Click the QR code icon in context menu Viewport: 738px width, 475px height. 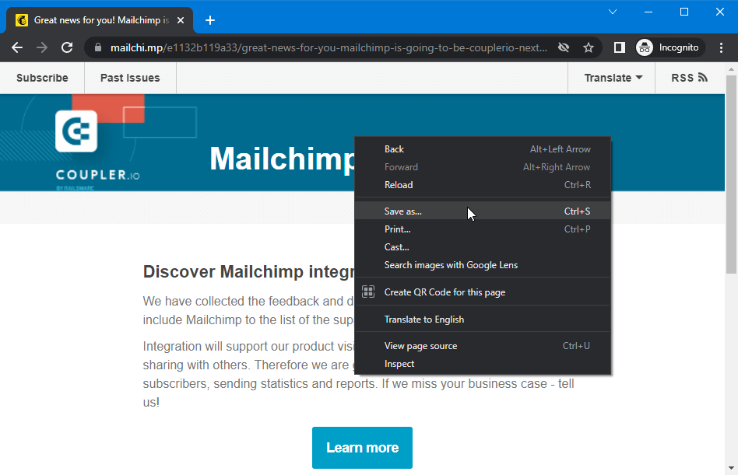[368, 292]
